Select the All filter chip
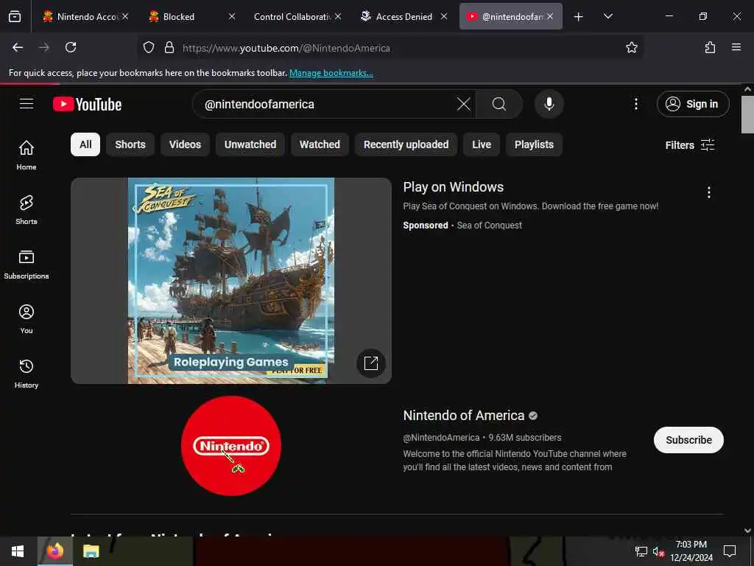 click(x=85, y=144)
